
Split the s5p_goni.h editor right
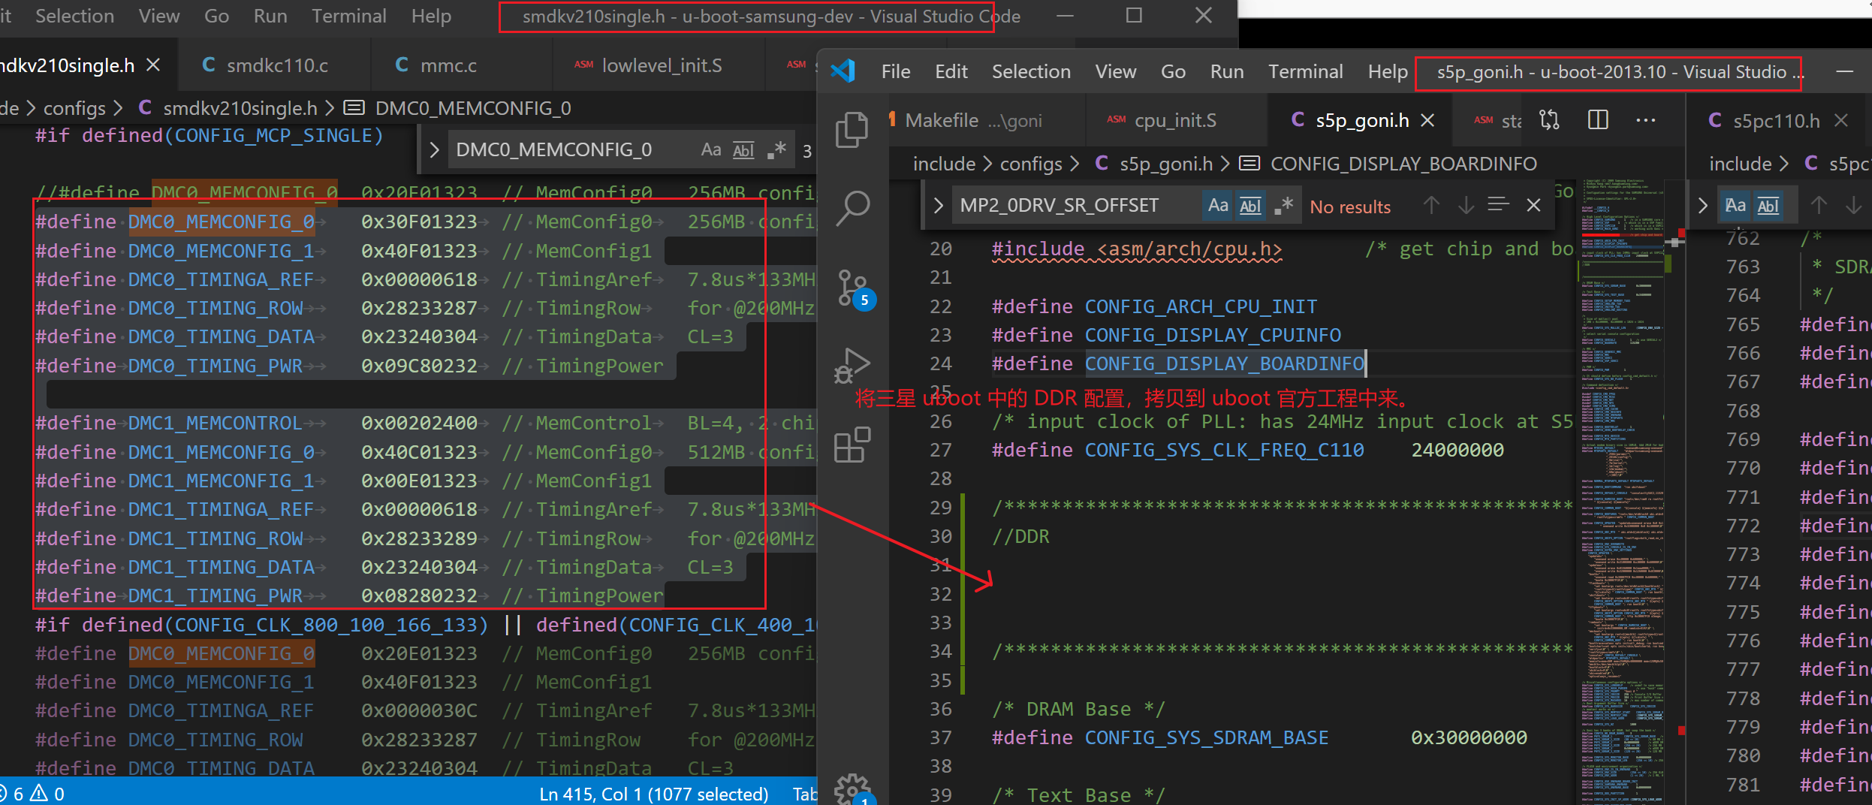(1598, 120)
